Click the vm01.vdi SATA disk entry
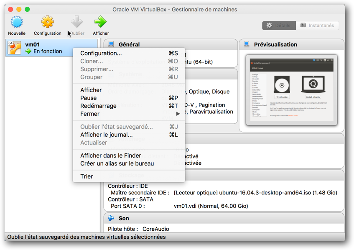This screenshot has height=250, width=354. 211,206
